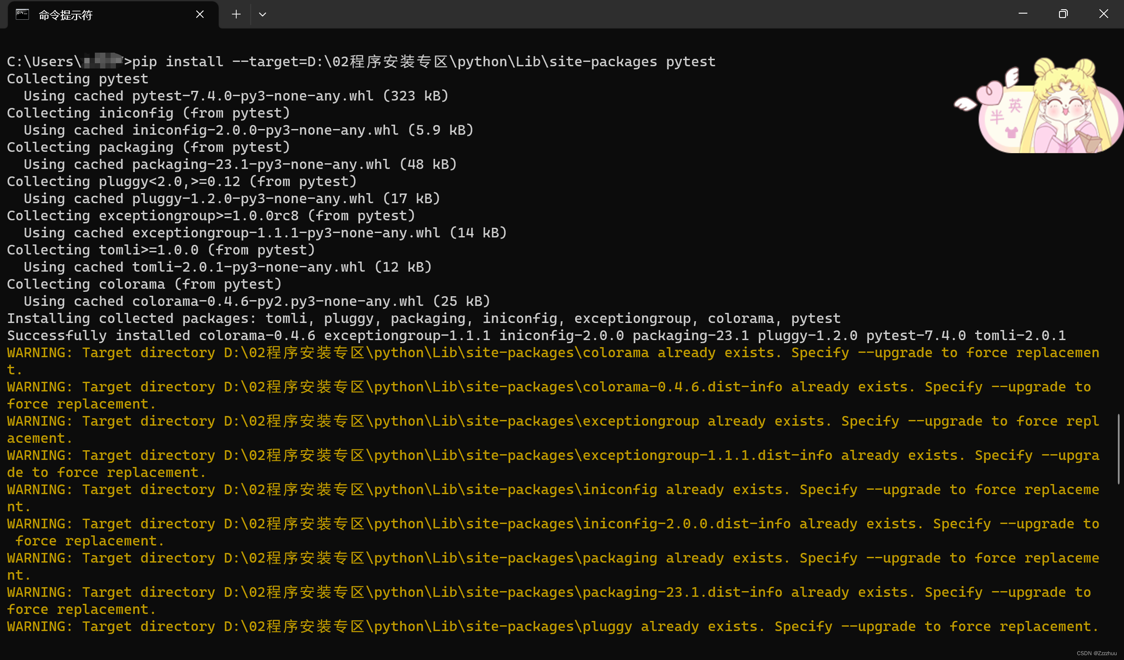
Task: Open the skin shirt icon on input bar
Action: 1011,133
